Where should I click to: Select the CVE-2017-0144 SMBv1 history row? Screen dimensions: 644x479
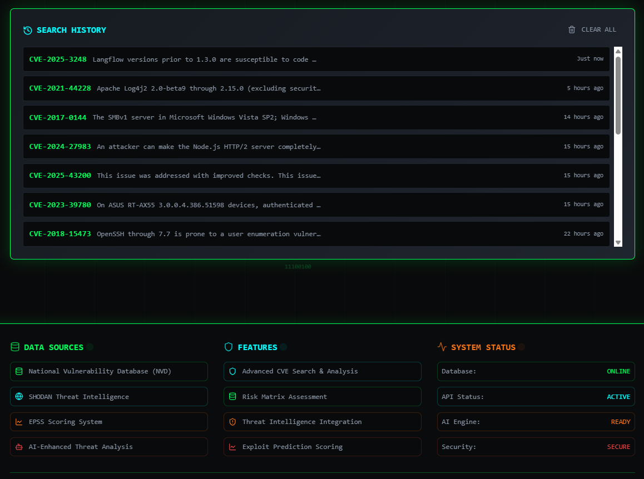pos(316,117)
